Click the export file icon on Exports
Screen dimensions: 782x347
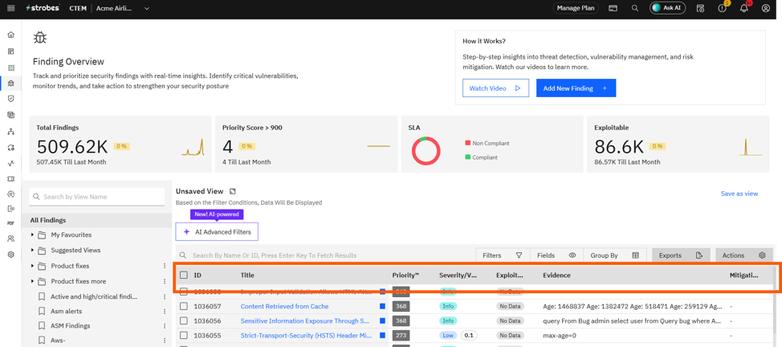pyautogui.click(x=699, y=255)
